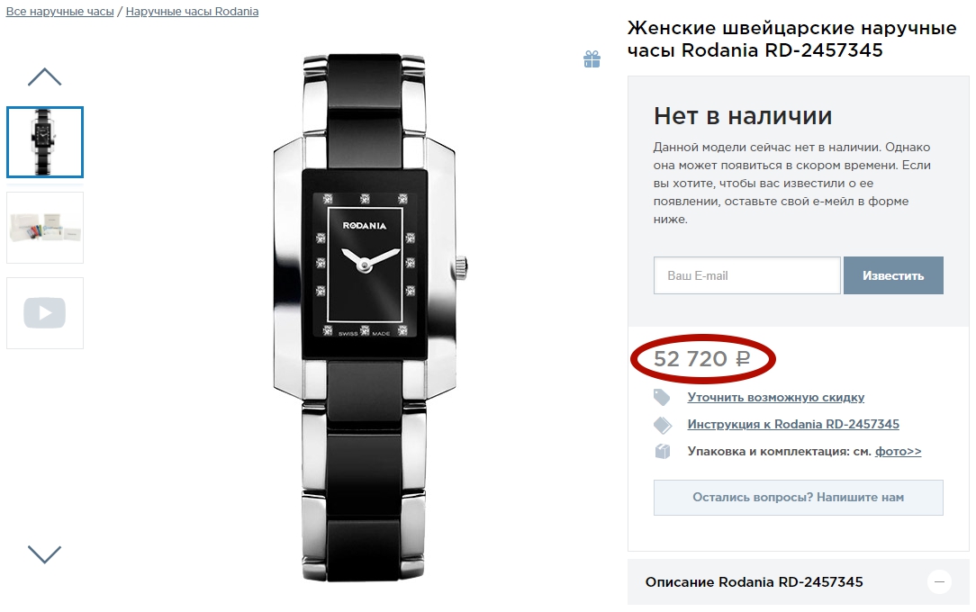Go to Все наручные часы breadcrumb

tap(59, 11)
